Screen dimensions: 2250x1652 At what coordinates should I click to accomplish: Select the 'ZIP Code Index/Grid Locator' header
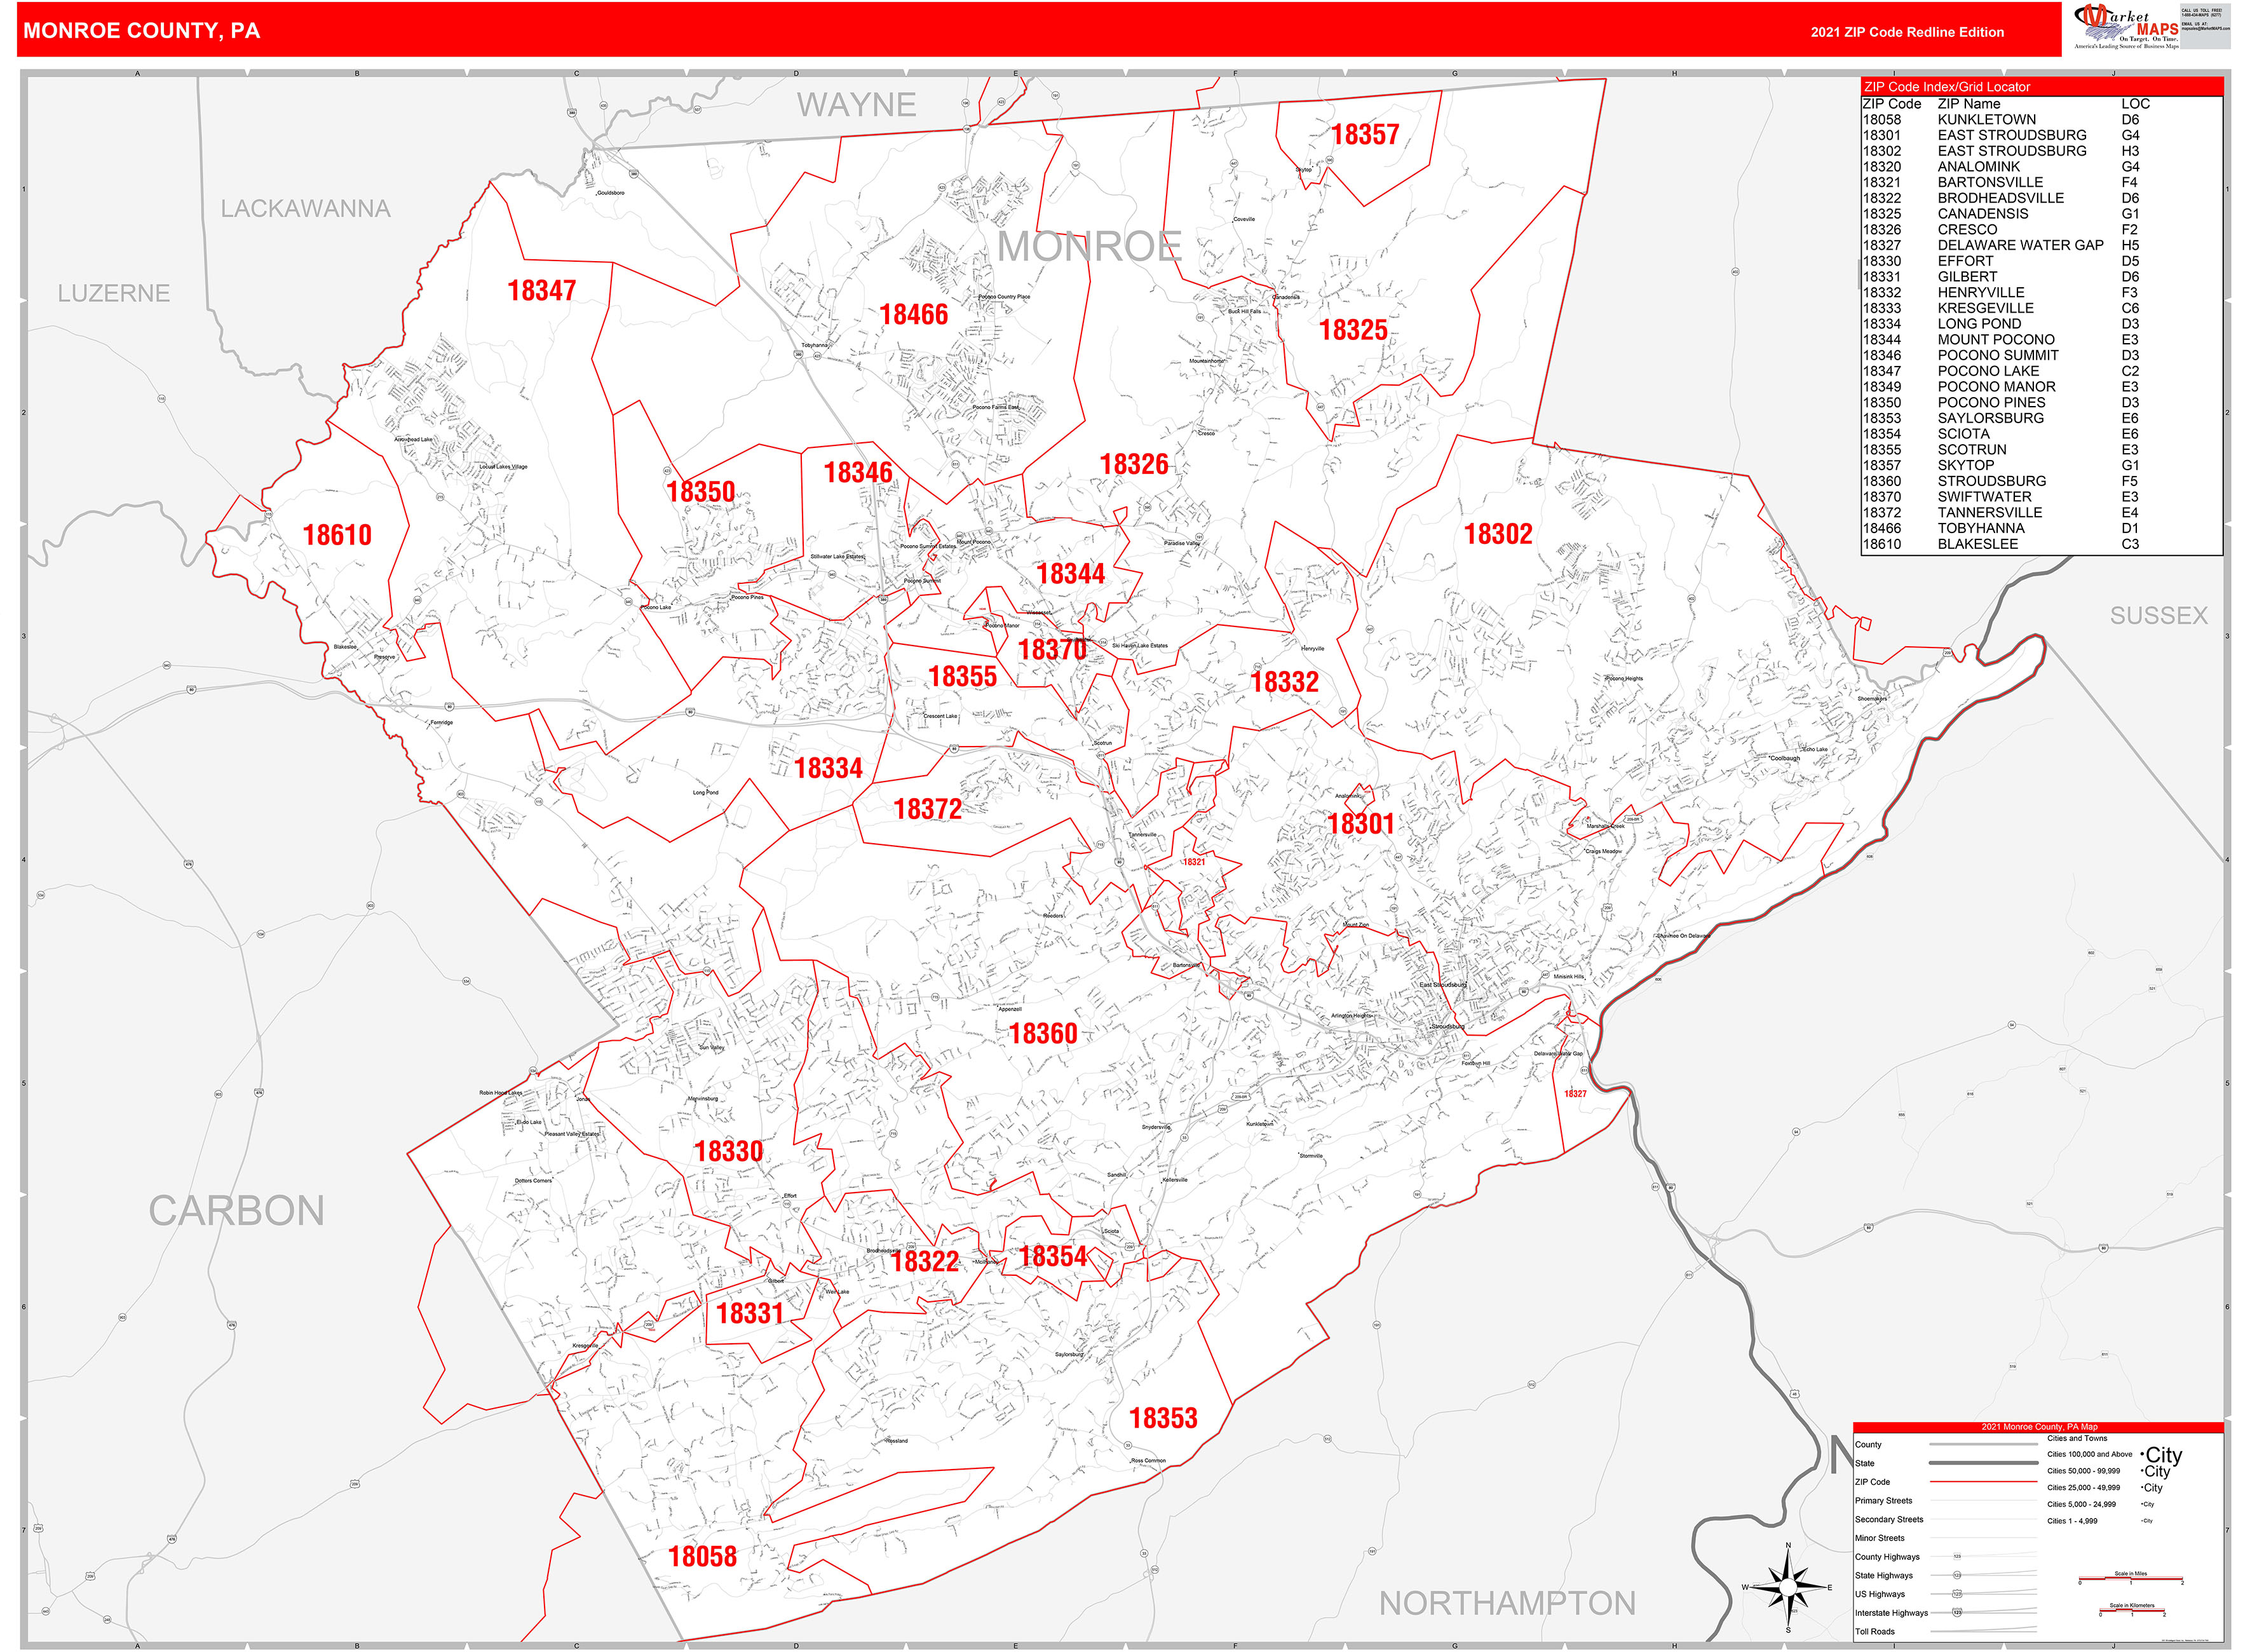pyautogui.click(x=1946, y=87)
